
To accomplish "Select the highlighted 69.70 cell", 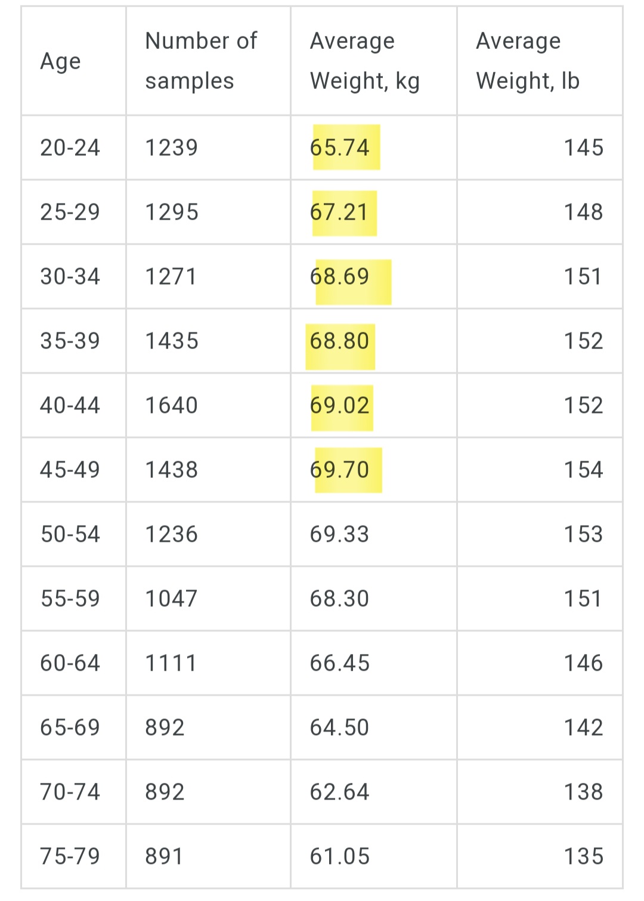I will pyautogui.click(x=340, y=470).
